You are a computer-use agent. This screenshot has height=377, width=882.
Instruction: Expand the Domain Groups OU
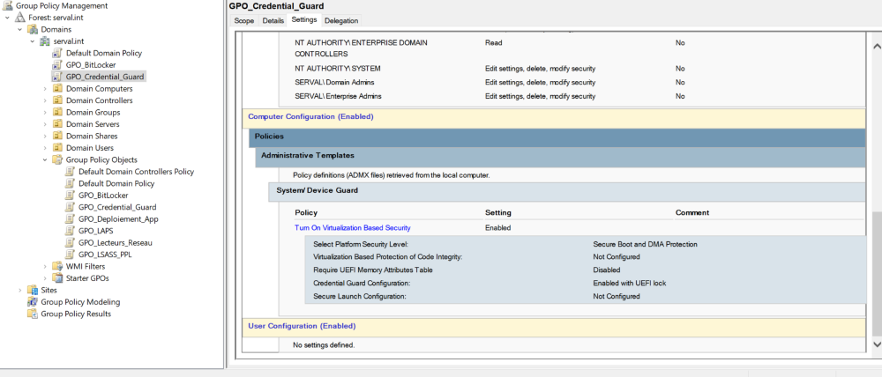point(45,113)
